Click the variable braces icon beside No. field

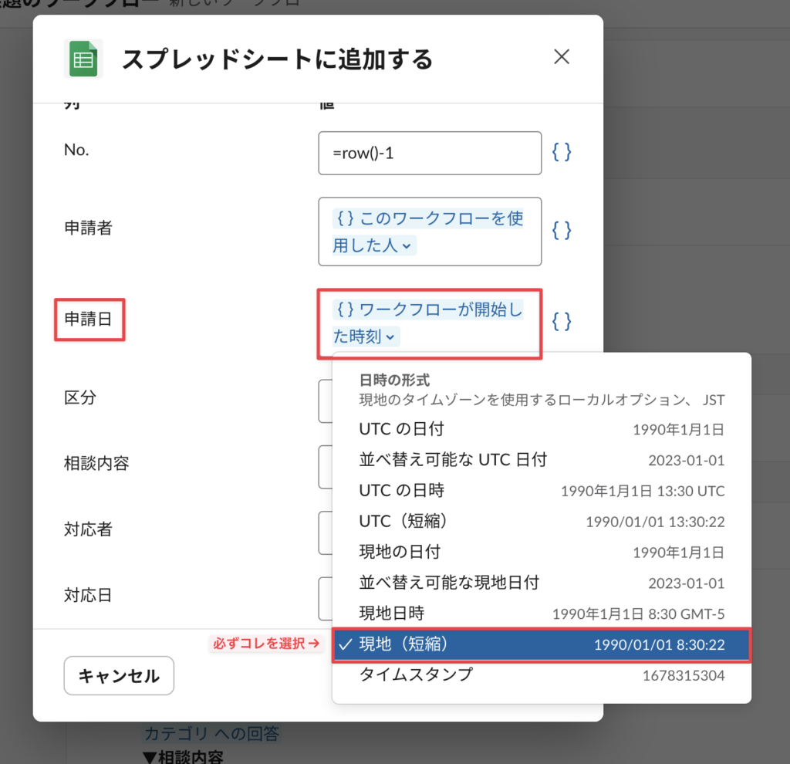coord(562,153)
